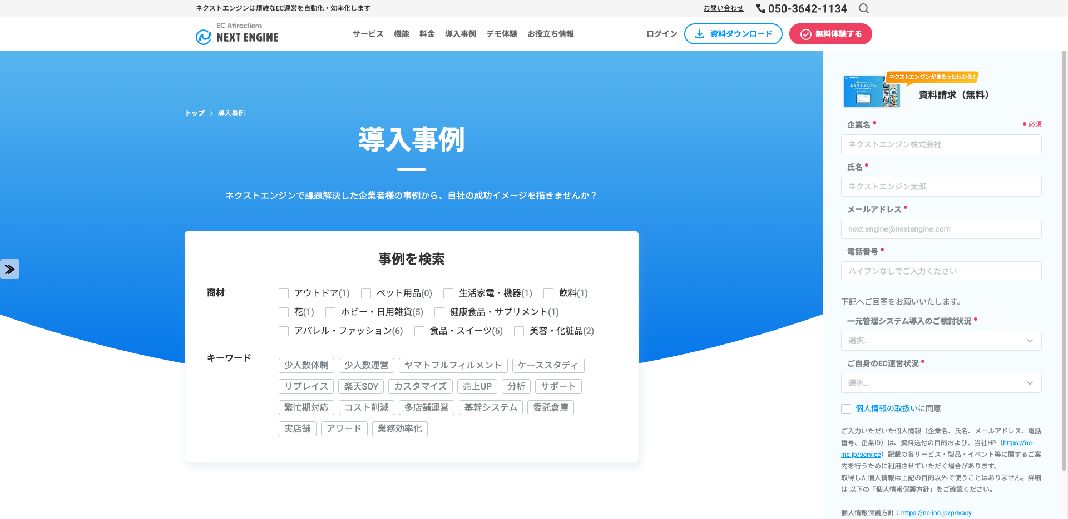The height and width of the screenshot is (519, 1068).
Task: Click the お問い合わせ link in top bar
Action: (x=723, y=8)
